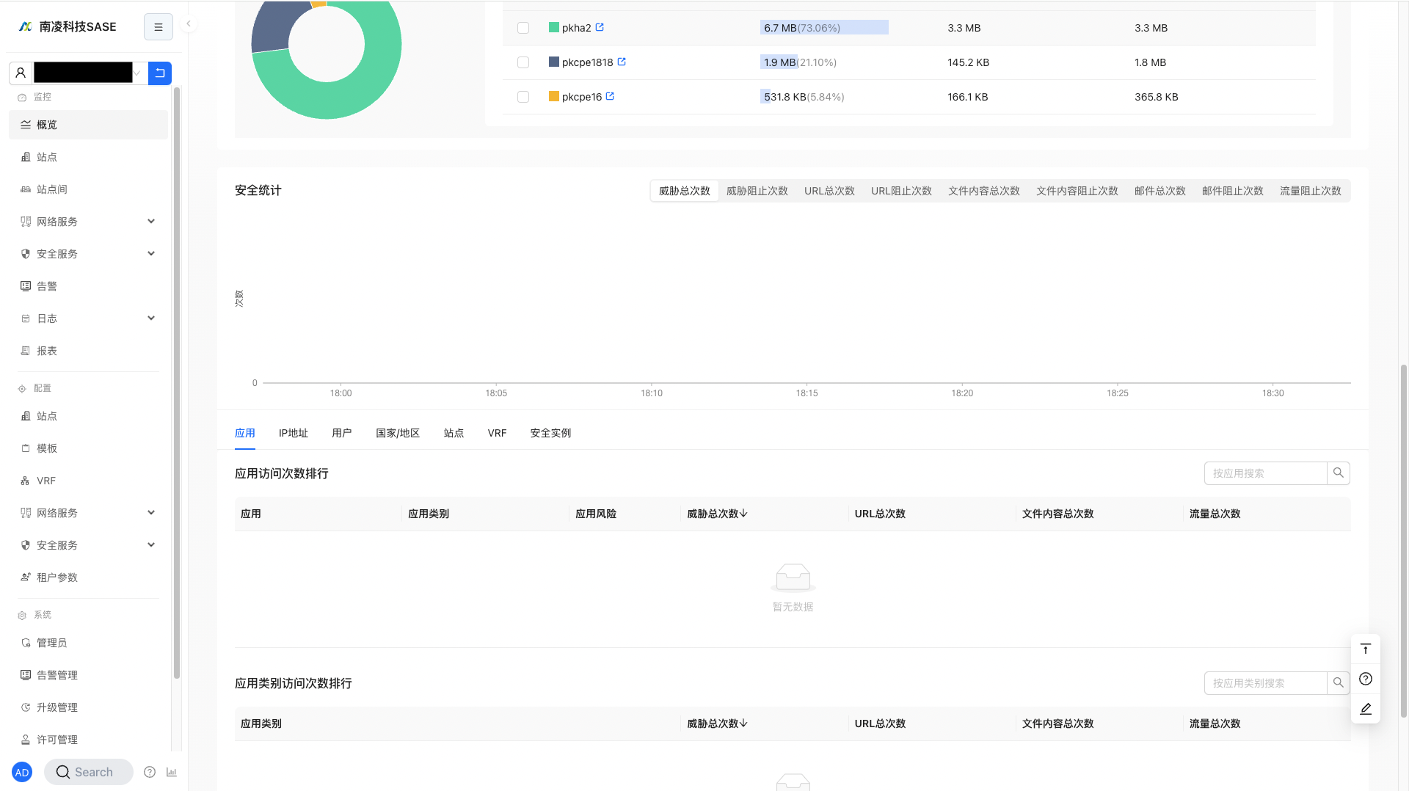Sort 应用访问次数排行 by 威胁总次数
This screenshot has height=791, width=1409.
[x=717, y=514]
